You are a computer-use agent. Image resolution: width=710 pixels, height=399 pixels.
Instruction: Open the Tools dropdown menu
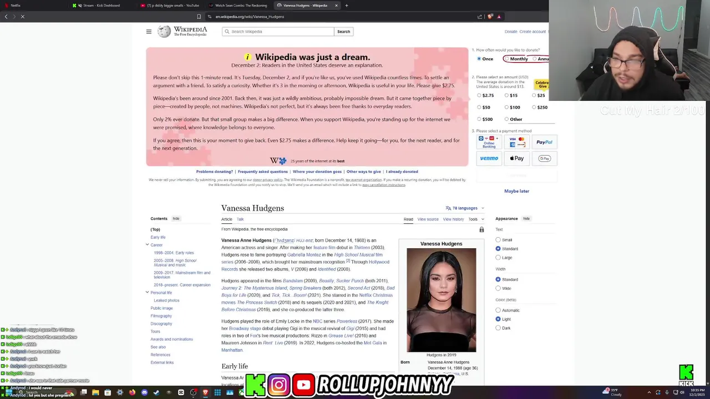click(476, 219)
